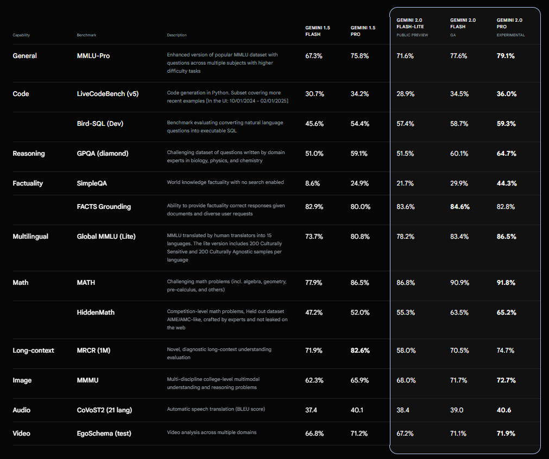
Task: Click the FACTS Grounding benchmark name
Action: pos(104,207)
